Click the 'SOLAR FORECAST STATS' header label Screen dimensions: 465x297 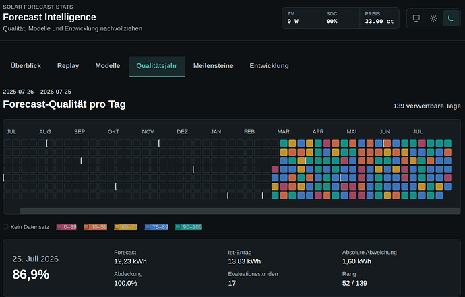(38, 7)
